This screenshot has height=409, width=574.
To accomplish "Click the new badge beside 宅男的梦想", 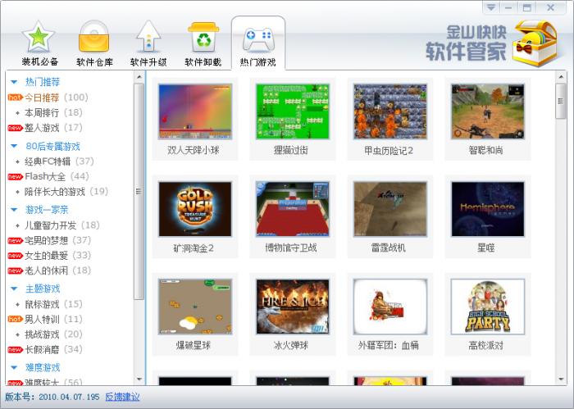I will 15,240.
